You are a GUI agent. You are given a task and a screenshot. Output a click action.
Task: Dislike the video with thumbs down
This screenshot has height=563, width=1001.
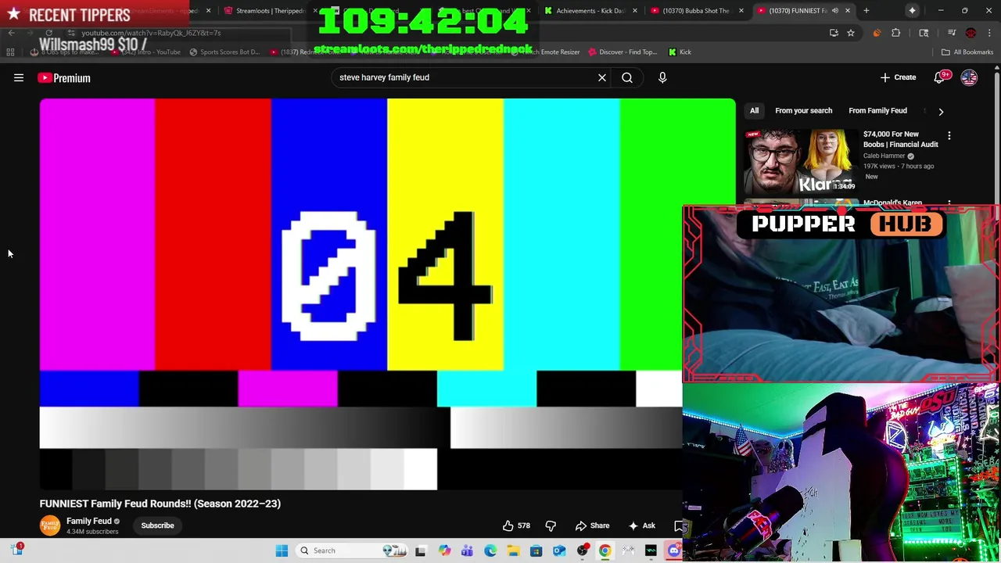click(551, 525)
